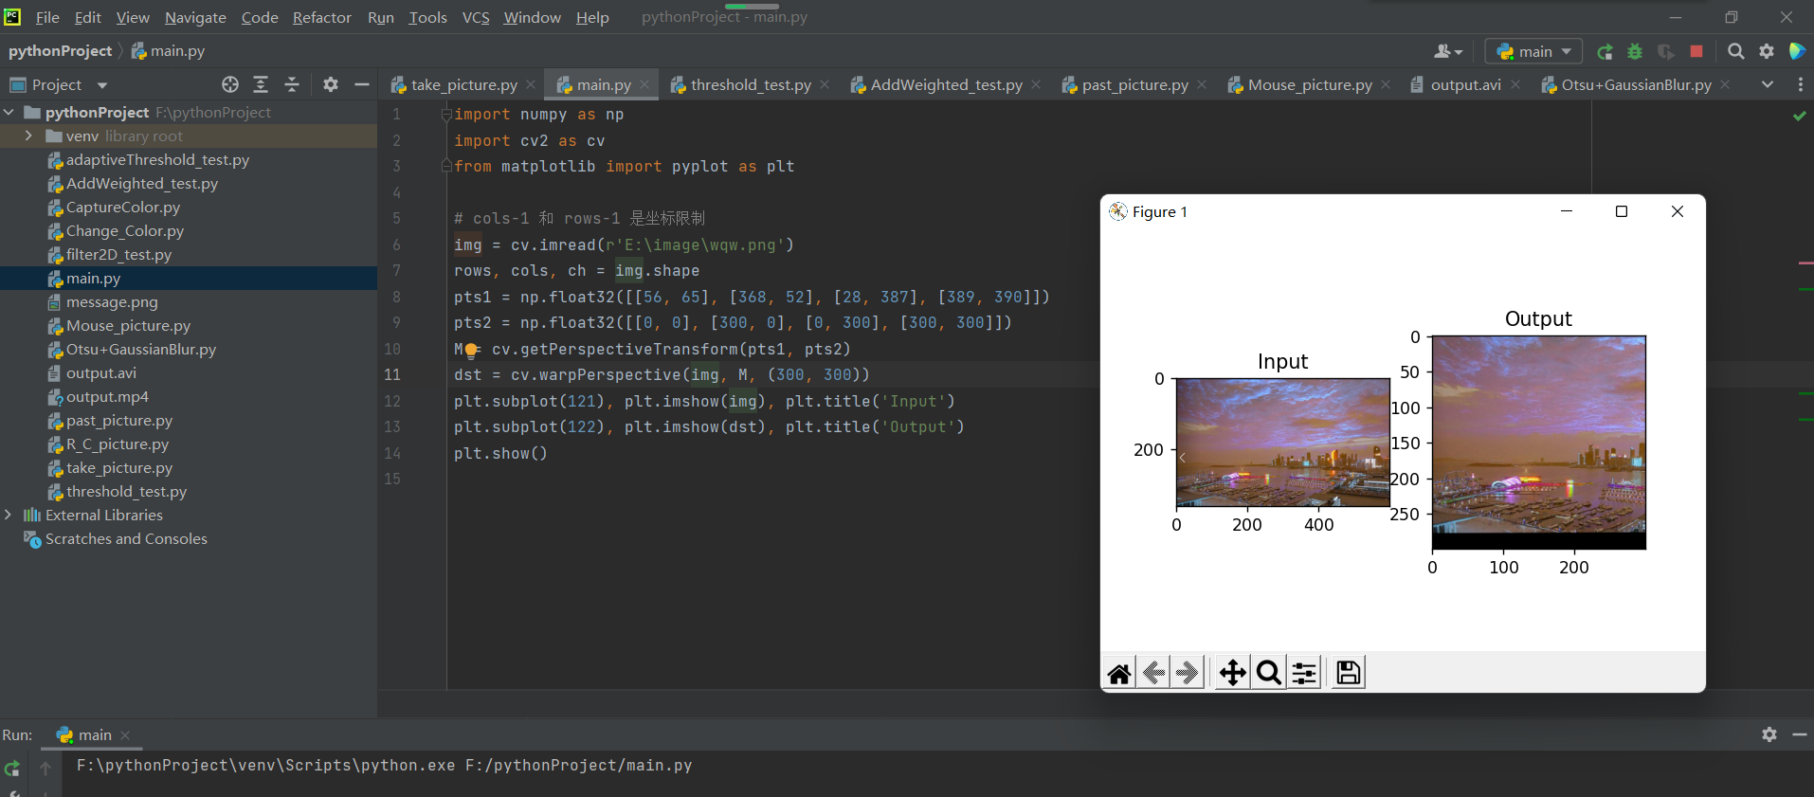Rerun main using the green Run-panel arrow

click(12, 769)
